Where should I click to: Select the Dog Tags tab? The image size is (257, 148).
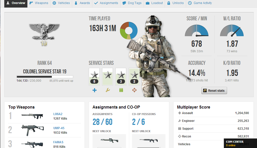tap(132, 3)
